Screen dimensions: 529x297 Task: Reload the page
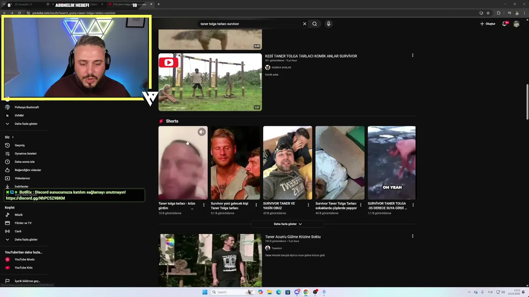coord(19,13)
